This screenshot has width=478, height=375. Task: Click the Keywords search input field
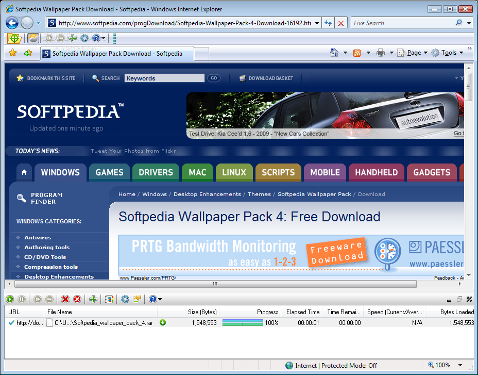164,78
